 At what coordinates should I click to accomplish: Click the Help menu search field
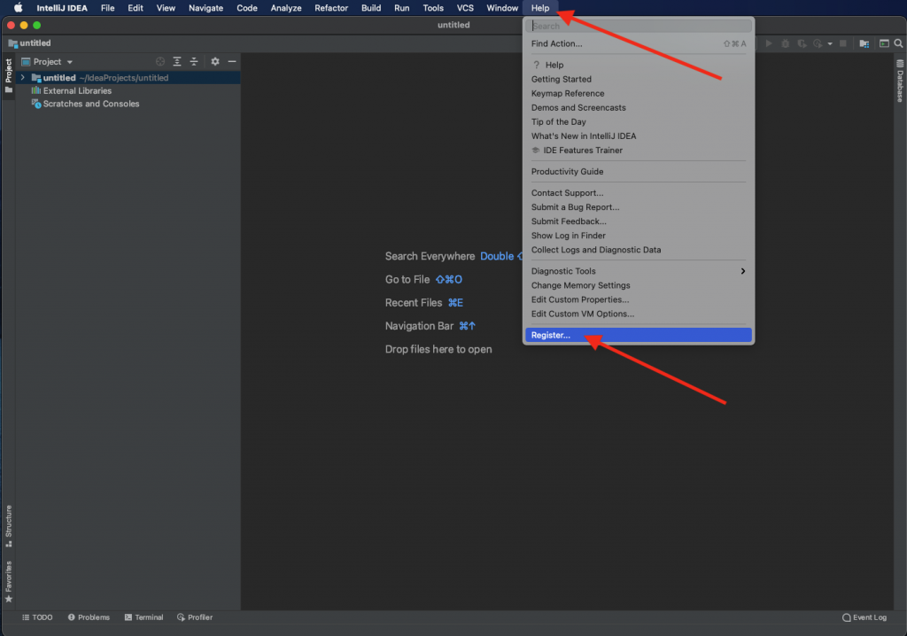(638, 26)
